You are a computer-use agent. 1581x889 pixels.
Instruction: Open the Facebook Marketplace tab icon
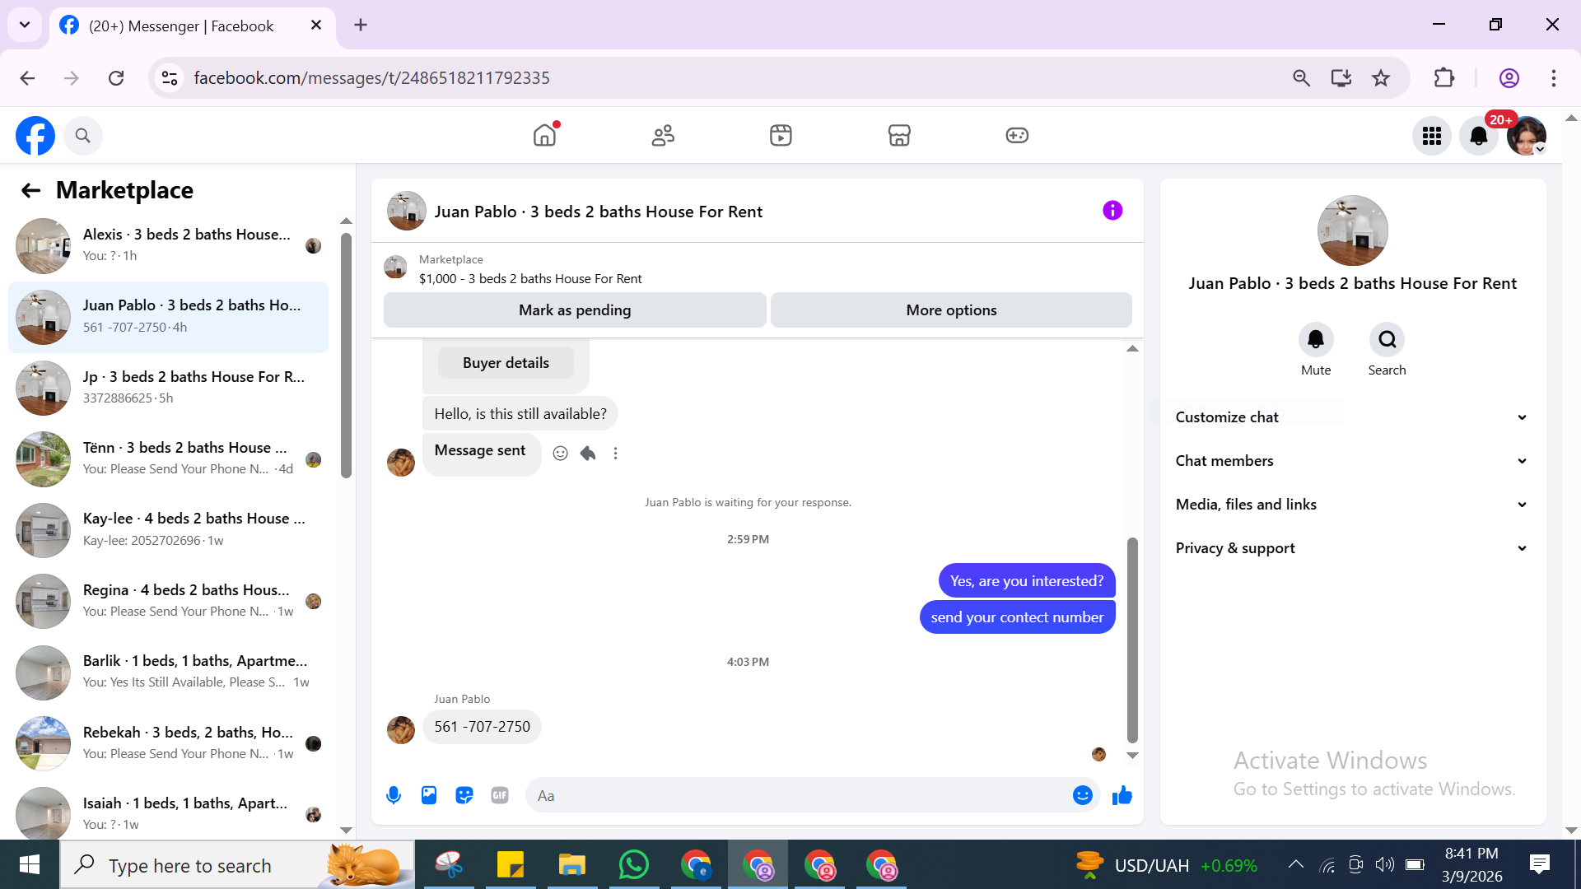[x=899, y=135]
